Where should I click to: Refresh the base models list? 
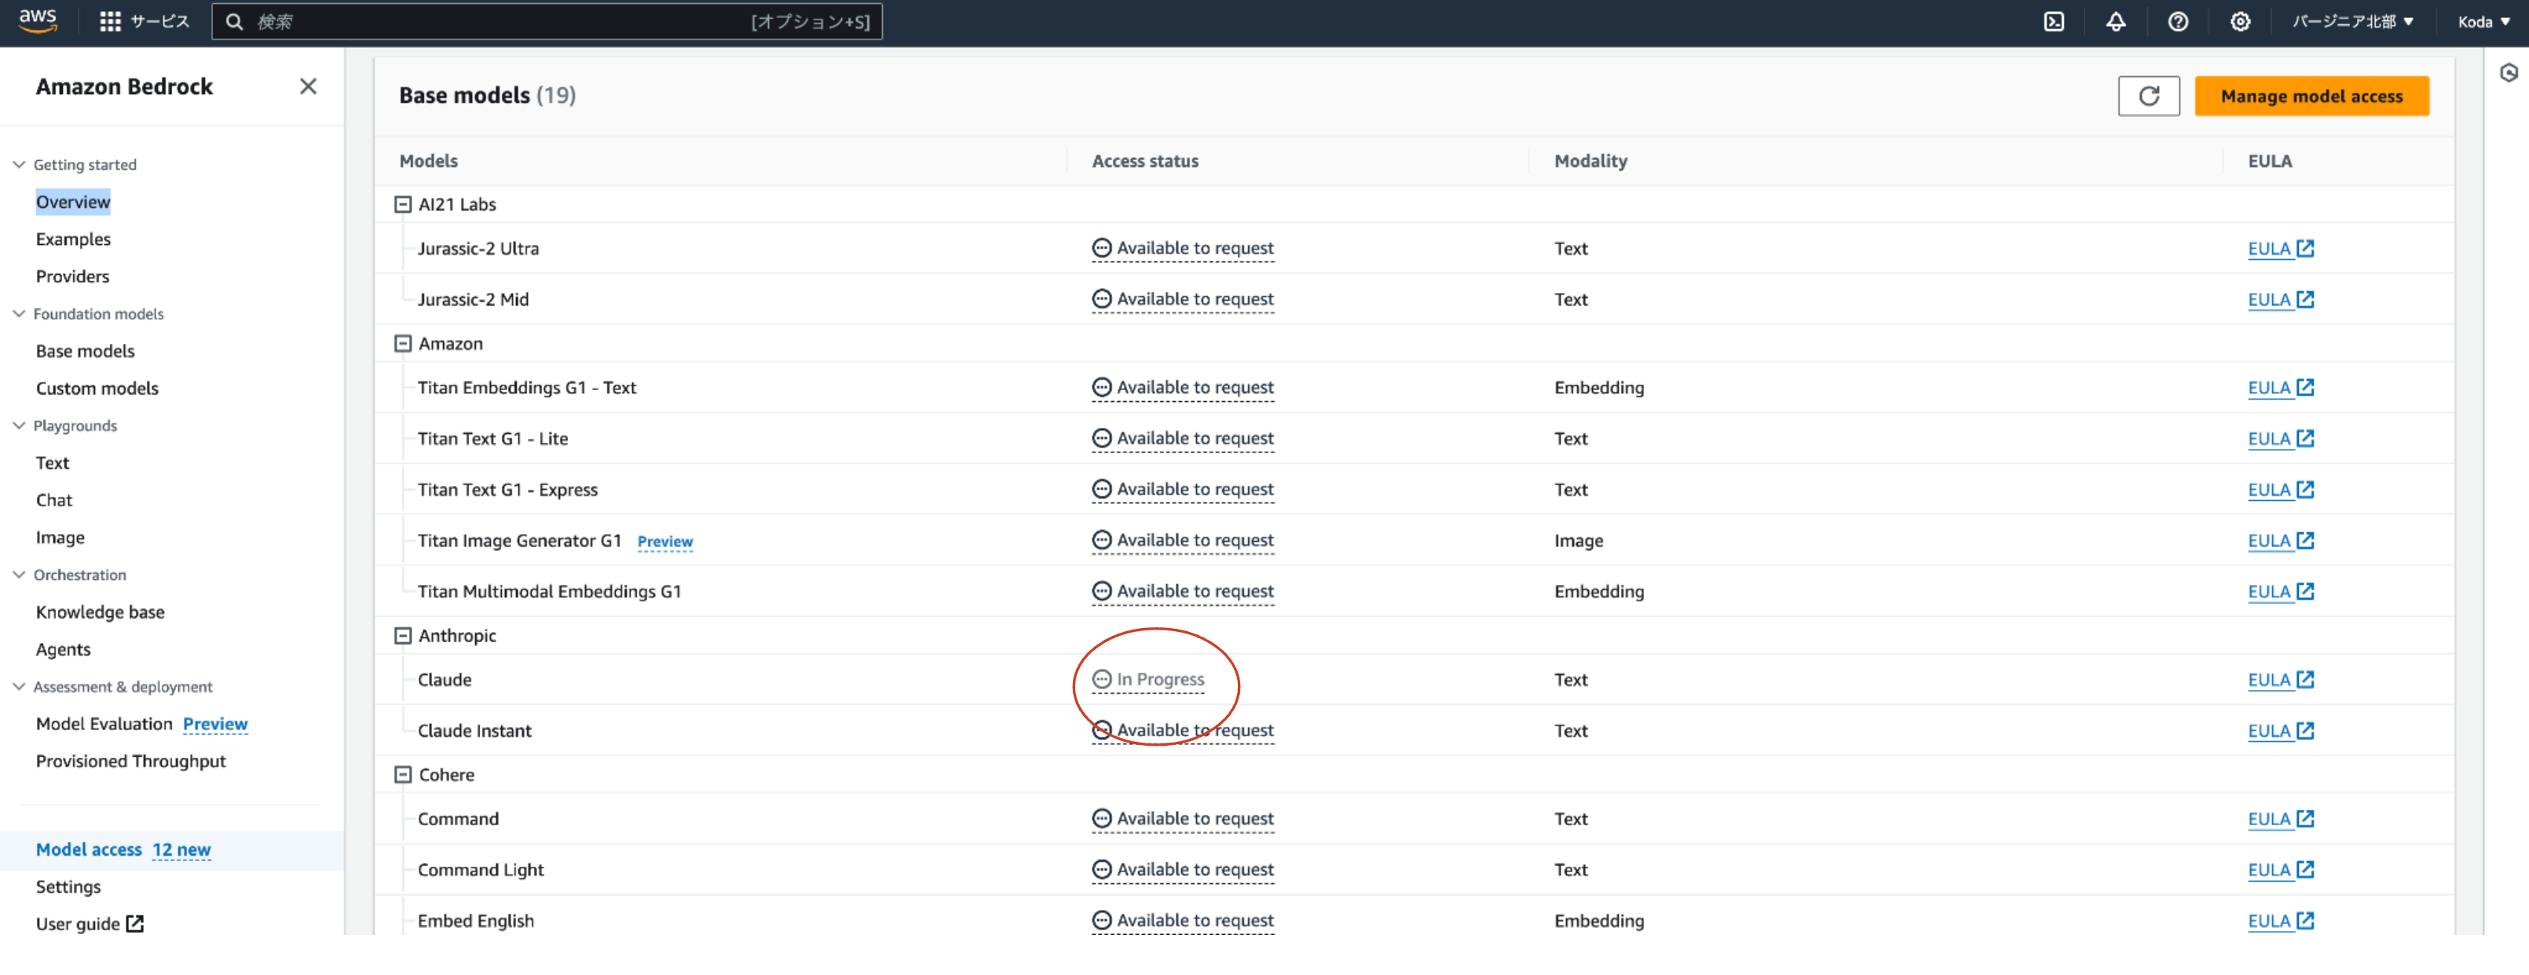point(2148,96)
